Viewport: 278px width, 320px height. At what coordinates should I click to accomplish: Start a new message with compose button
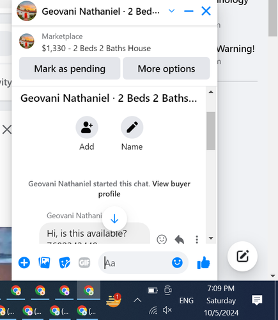coord(242,256)
